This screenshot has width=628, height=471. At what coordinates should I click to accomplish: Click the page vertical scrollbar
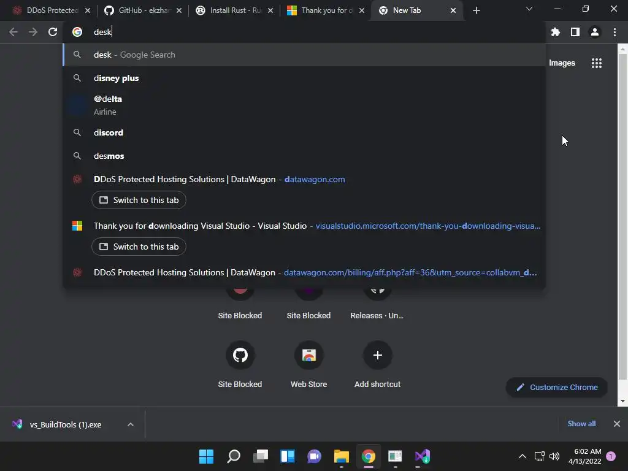[622, 216]
